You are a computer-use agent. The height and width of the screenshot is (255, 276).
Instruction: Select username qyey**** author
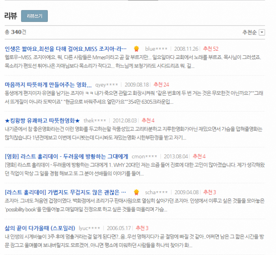106,85
